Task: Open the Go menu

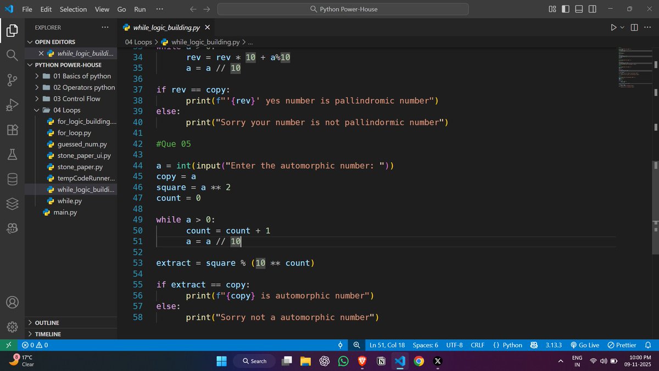Action: [121, 9]
